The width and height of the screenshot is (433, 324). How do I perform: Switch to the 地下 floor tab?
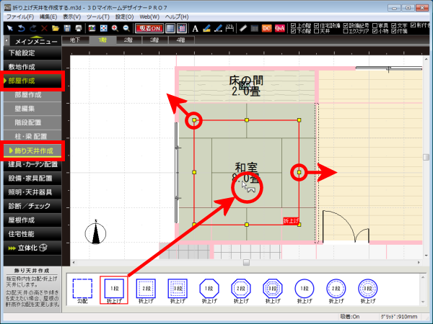(75, 40)
